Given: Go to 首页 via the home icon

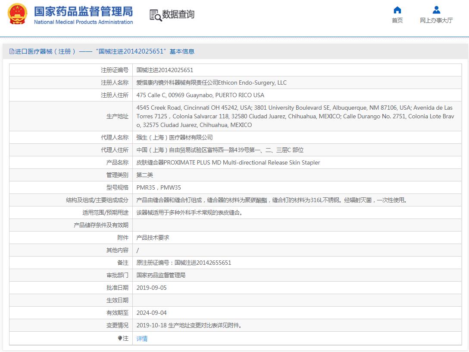Looking at the screenshot, I should coord(397,10).
